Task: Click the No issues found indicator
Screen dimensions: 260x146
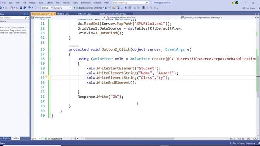Action: (53, 139)
